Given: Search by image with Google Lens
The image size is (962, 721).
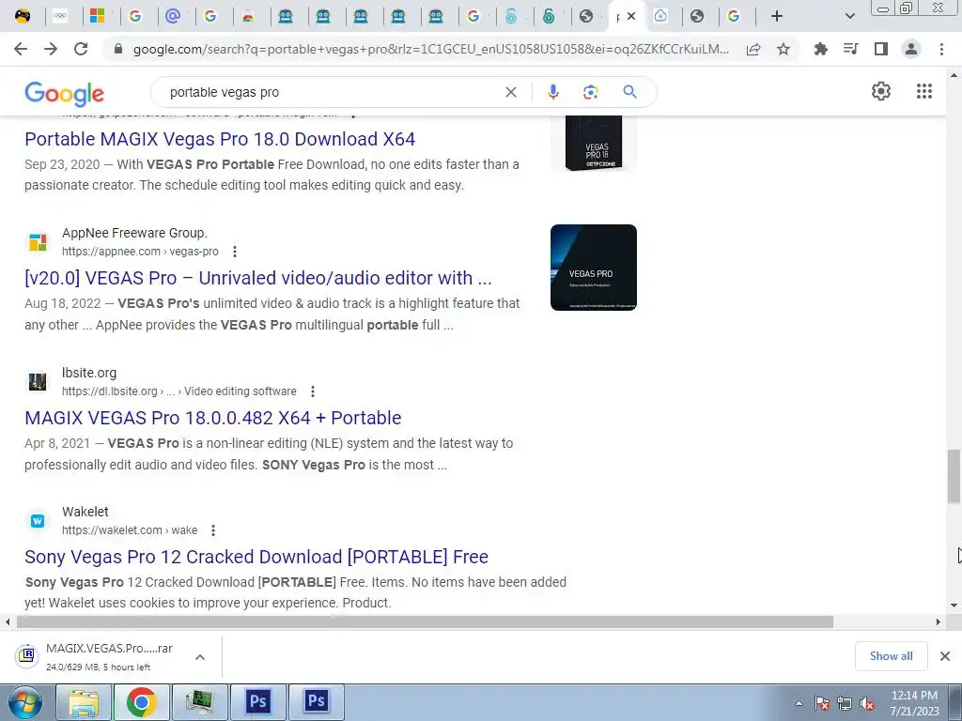Looking at the screenshot, I should (590, 92).
